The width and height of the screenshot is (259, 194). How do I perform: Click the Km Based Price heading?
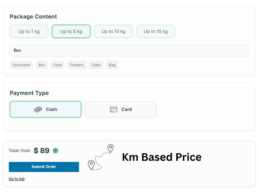tap(162, 157)
